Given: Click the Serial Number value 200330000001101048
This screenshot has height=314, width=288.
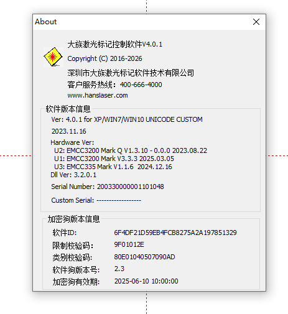Looking at the screenshot, I should tap(131, 187).
